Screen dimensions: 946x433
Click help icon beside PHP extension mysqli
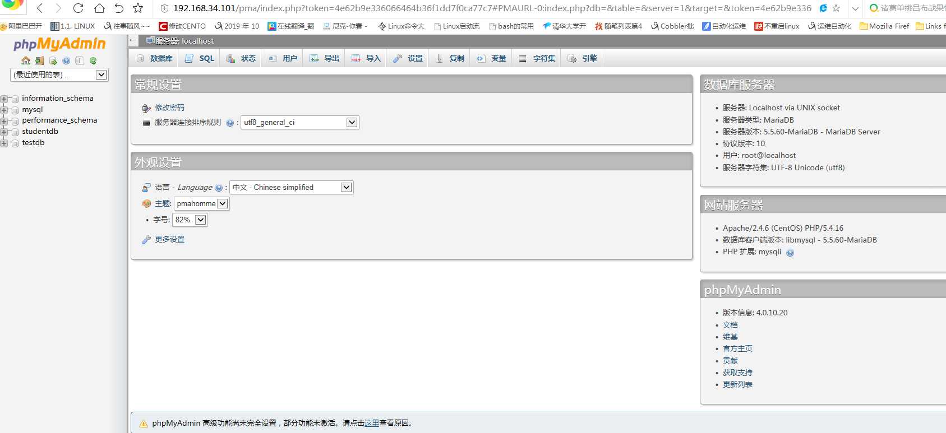(x=790, y=253)
